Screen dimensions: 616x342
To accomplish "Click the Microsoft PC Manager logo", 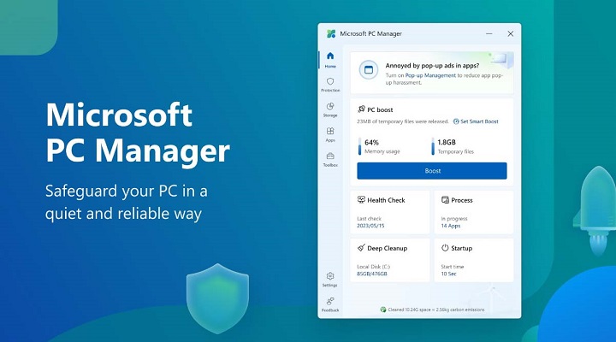I will pos(331,33).
